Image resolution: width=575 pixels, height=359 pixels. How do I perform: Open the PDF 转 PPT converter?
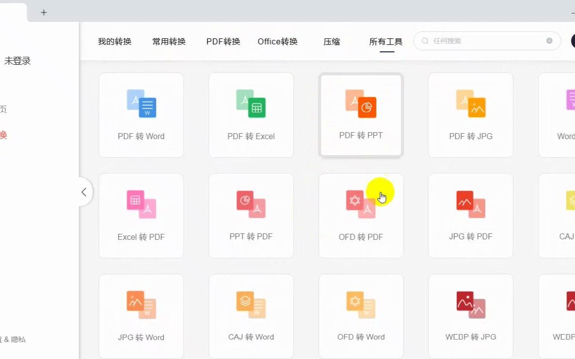click(x=361, y=115)
